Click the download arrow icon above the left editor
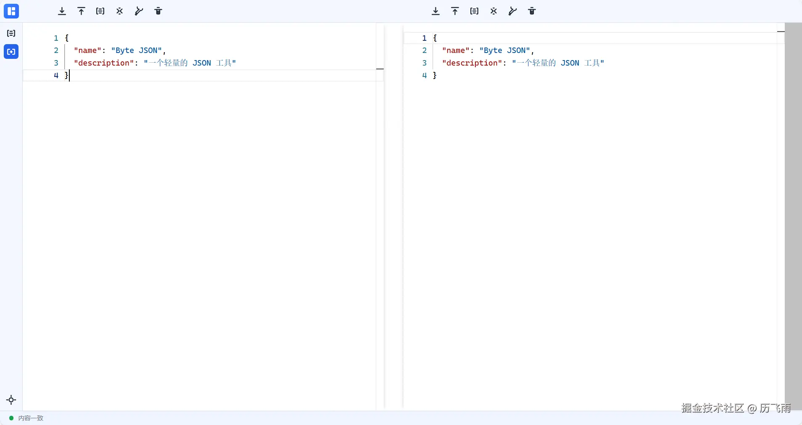Screen dimensions: 802x425 click(62, 11)
